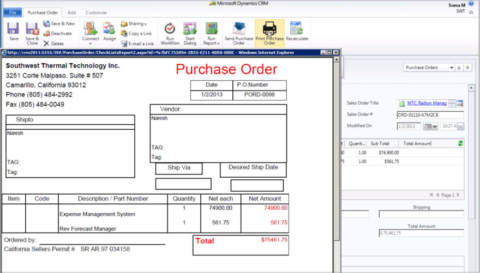
Task: Launch Run Workflow from the ribbon
Action: coord(170,29)
